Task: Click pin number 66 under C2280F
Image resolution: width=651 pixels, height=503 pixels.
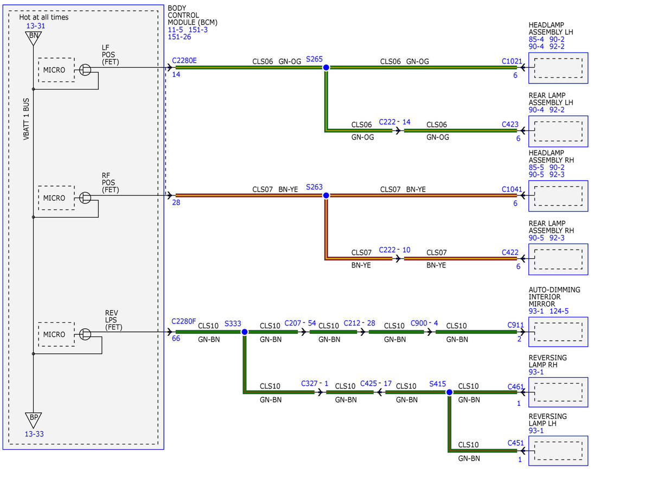Action: [x=176, y=338]
